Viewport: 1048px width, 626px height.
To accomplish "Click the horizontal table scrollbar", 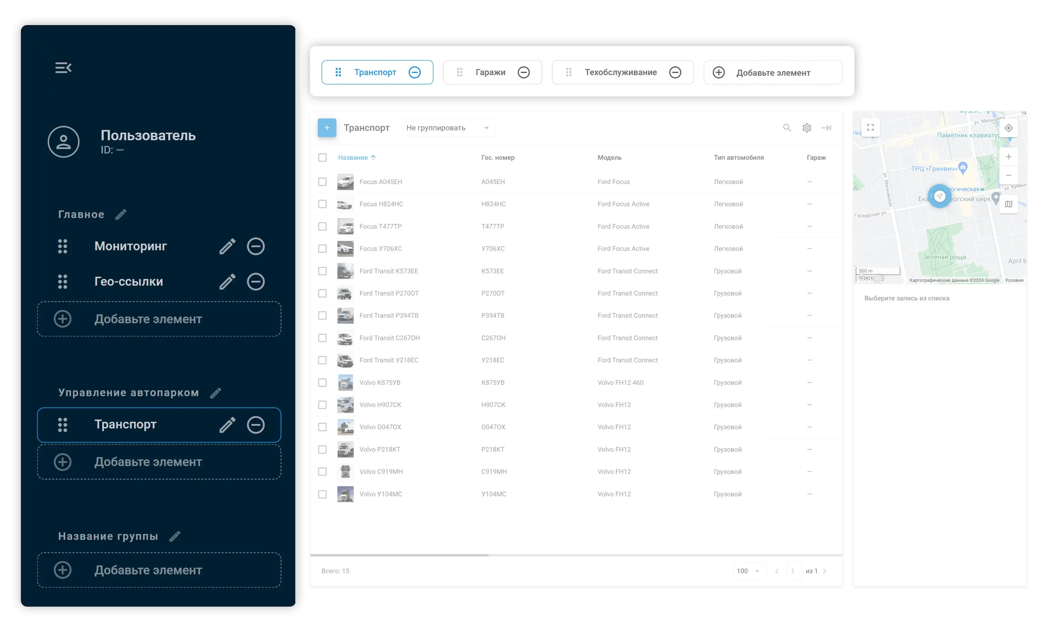I will 399,555.
